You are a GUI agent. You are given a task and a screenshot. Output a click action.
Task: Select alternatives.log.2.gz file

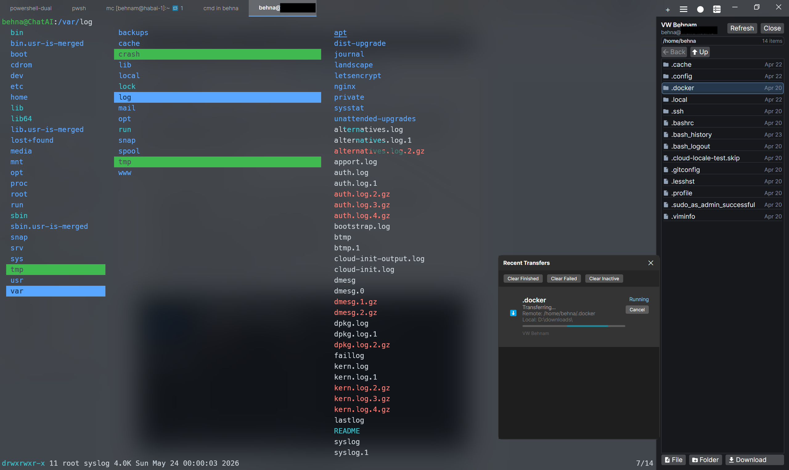379,151
